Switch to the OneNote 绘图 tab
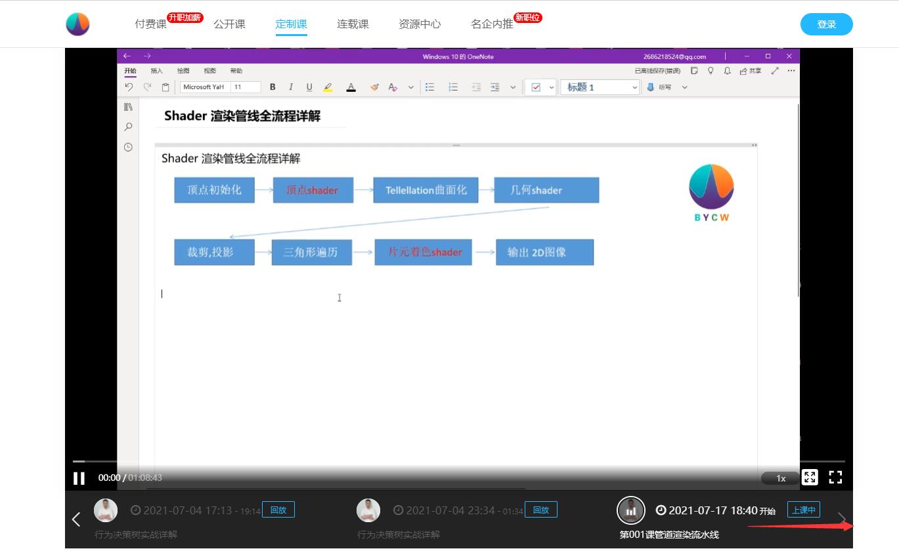 (x=183, y=71)
